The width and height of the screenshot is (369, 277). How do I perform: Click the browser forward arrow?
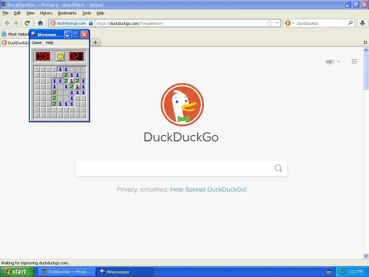pos(16,23)
